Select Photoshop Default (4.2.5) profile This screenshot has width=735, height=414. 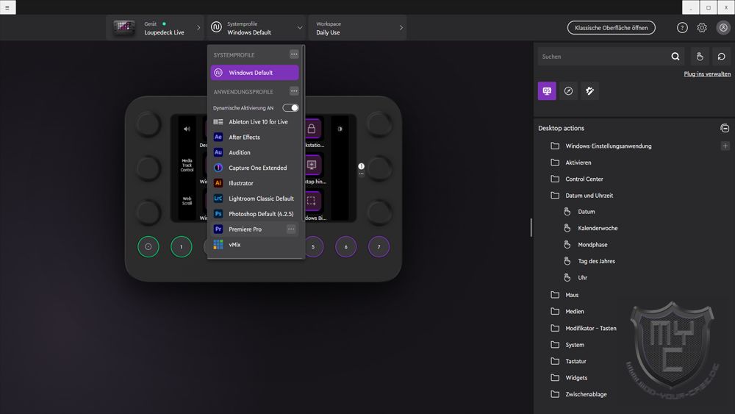pos(254,214)
